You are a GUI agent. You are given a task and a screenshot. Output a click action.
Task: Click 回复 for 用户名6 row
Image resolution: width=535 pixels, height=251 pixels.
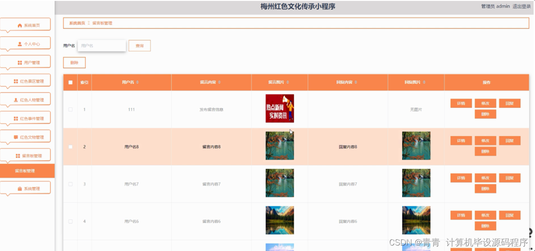point(510,215)
